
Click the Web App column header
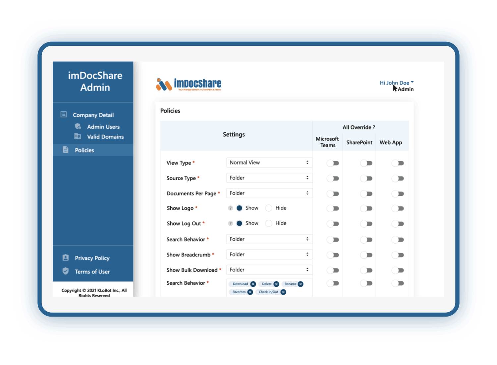[391, 142]
